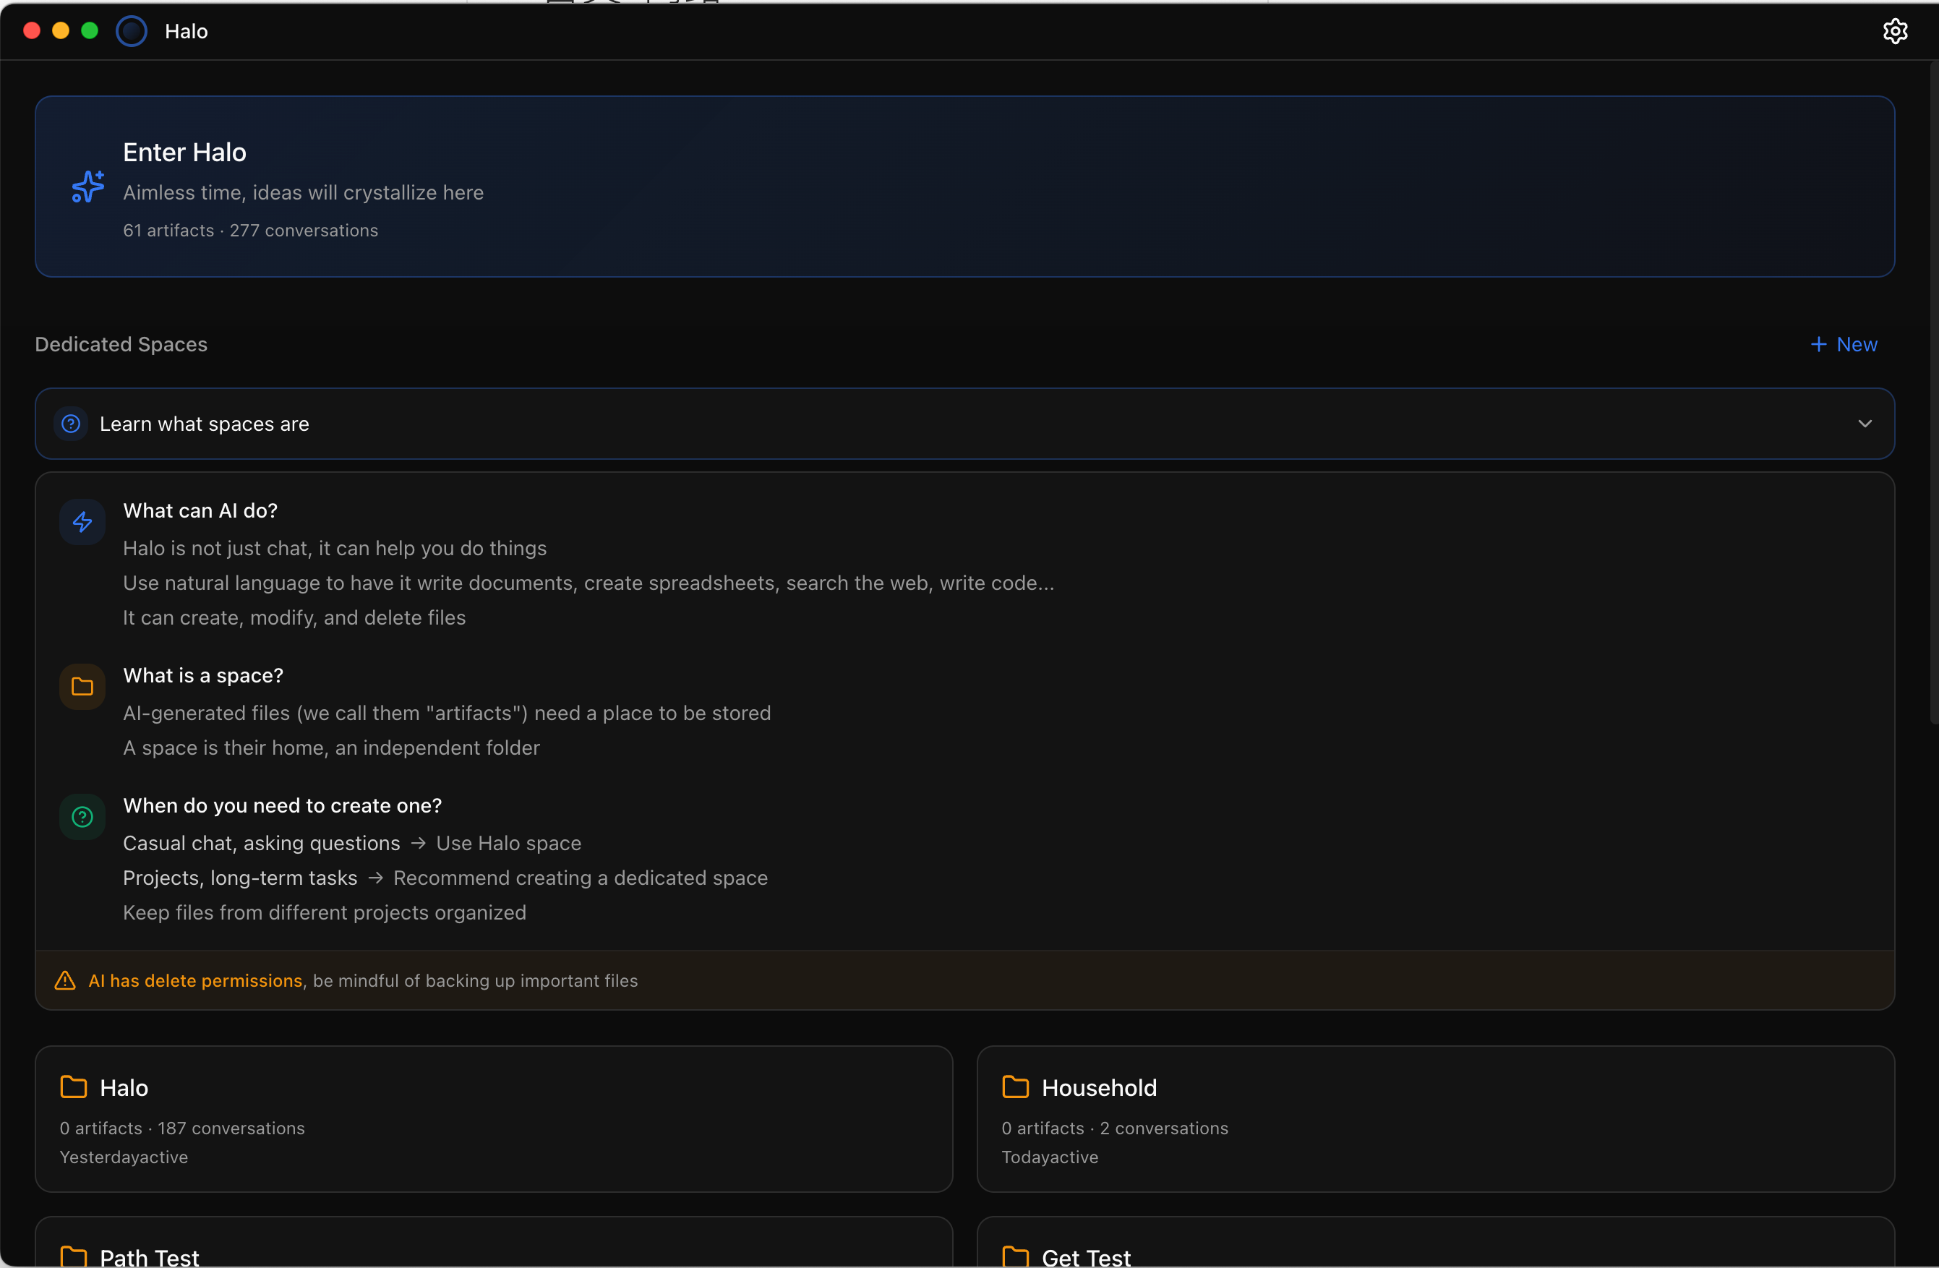Click the Yesterdayactive label on Halo card
The height and width of the screenshot is (1268, 1939).
coord(124,1158)
